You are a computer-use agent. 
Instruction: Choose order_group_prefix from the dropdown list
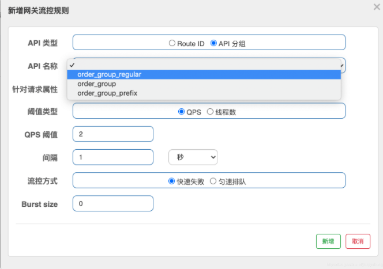pos(107,93)
